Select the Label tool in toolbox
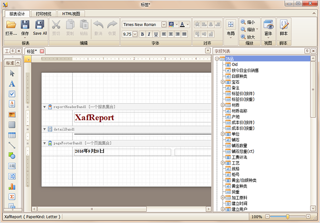The image size is (320, 223). (x=12, y=83)
